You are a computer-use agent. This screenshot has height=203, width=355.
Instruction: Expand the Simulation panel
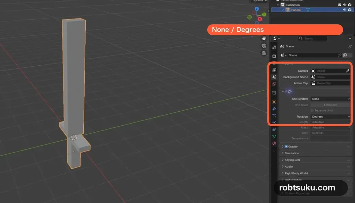click(283, 153)
